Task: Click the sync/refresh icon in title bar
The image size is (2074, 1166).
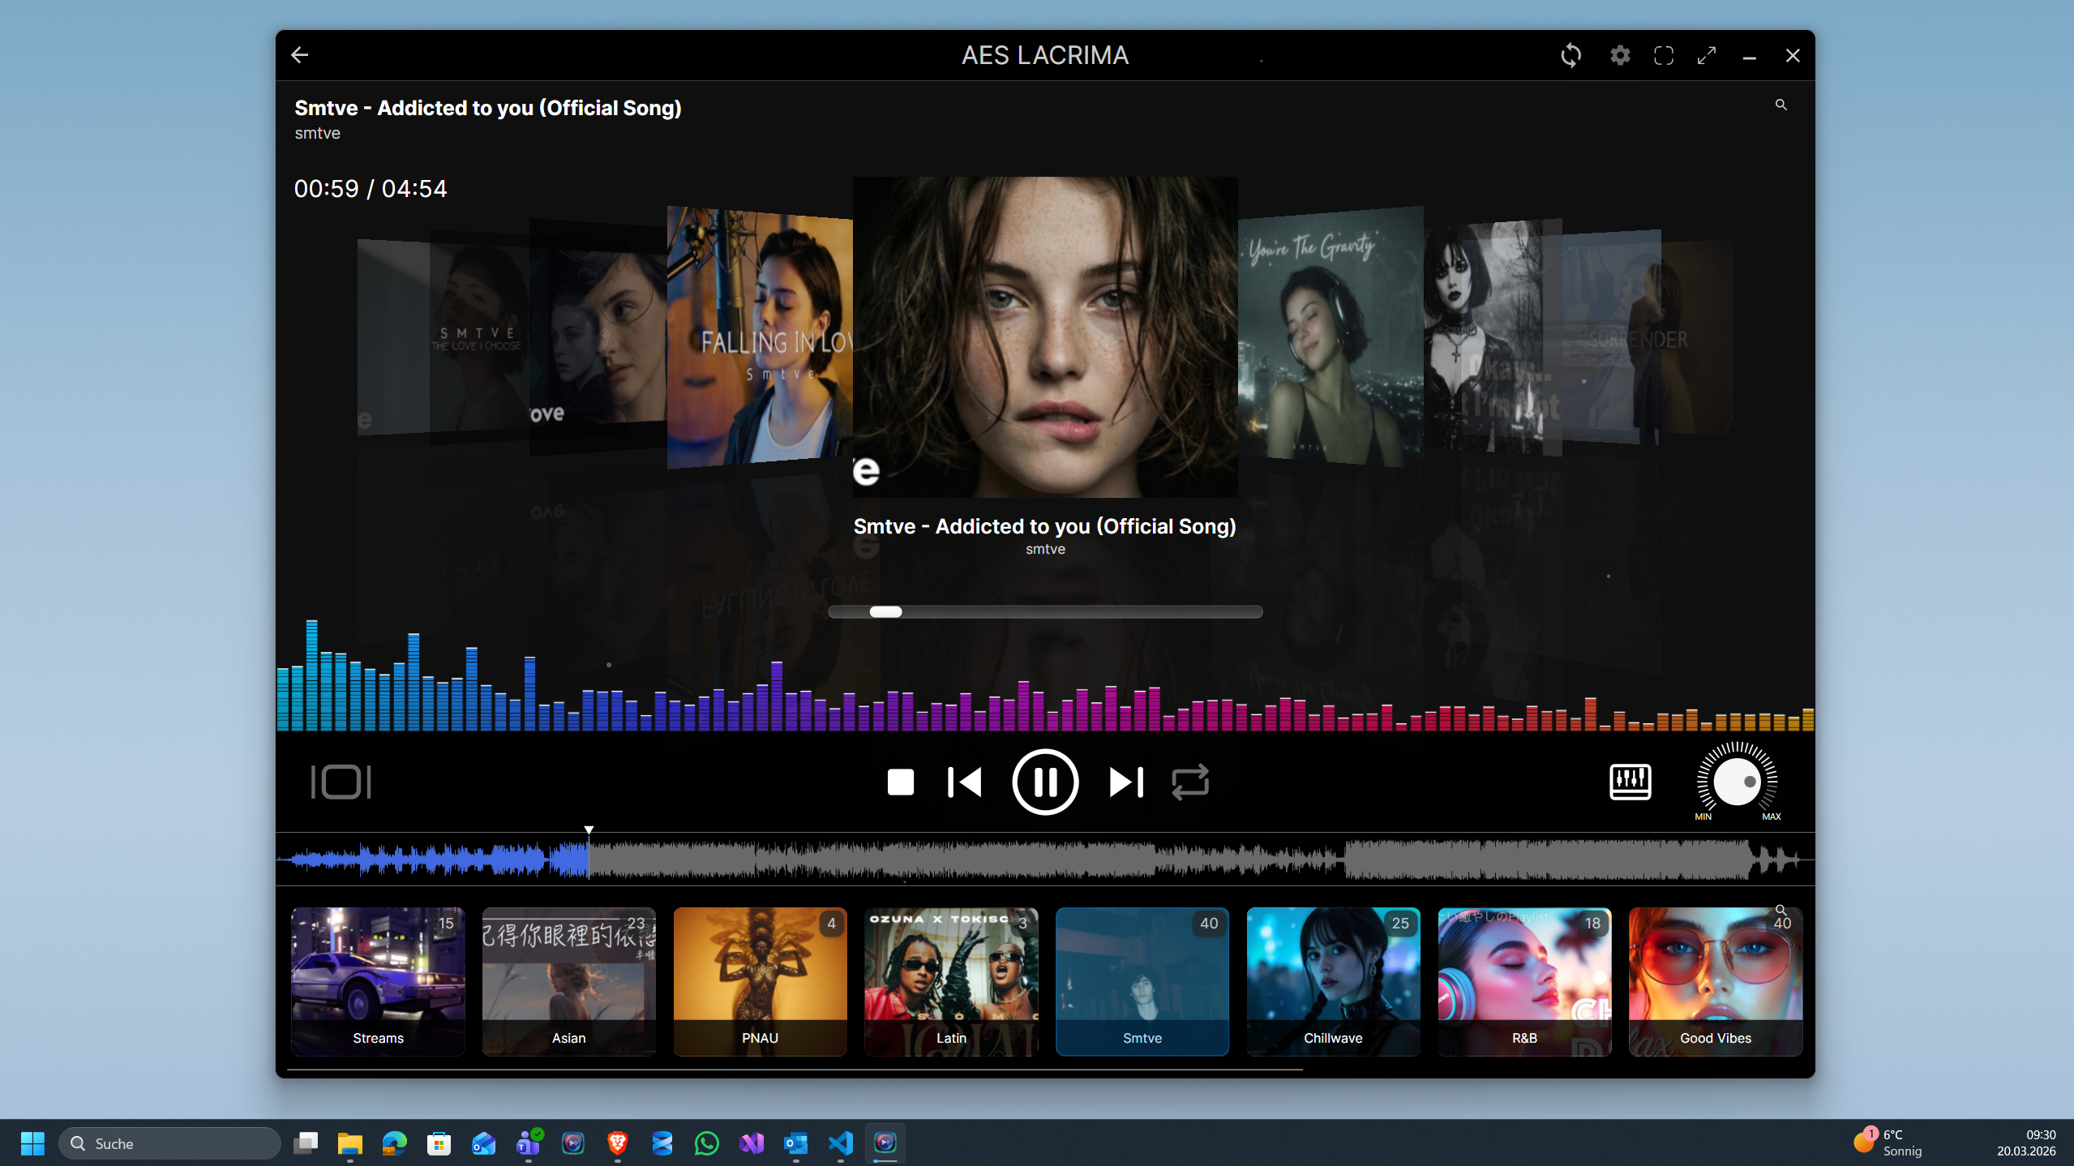Action: (1570, 55)
